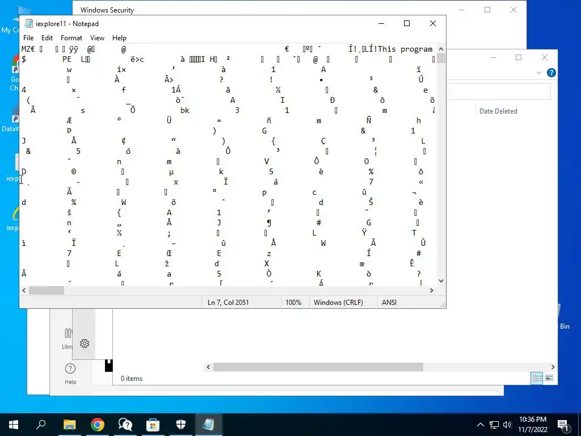The width and height of the screenshot is (581, 436).
Task: Click the Recycle Bin horizontal scrollbar thumb
Action: [x=318, y=367]
